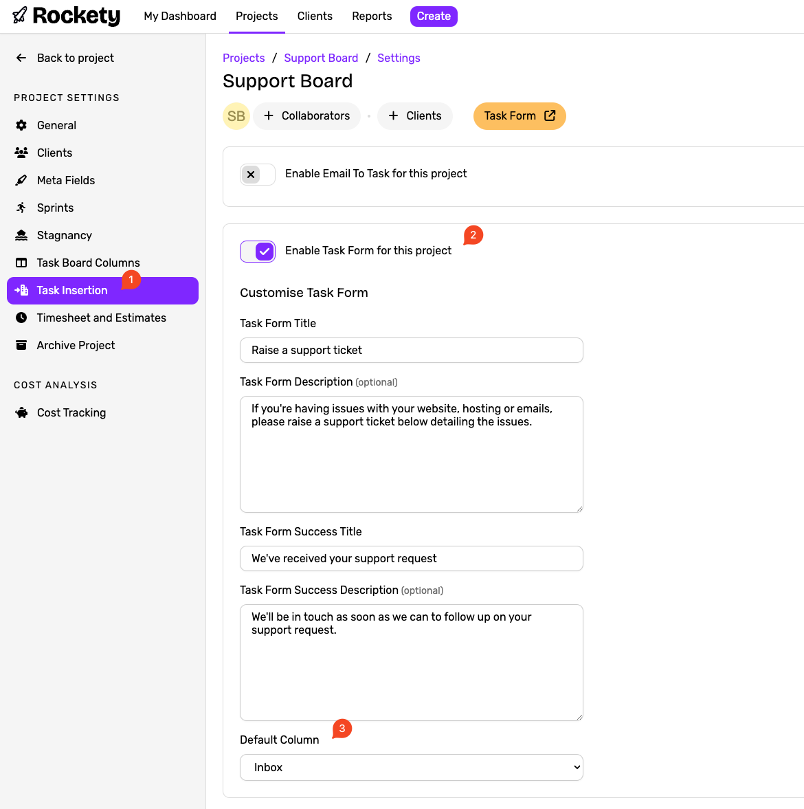Click the Clients pill button beside Collaborators
The width and height of the screenshot is (804, 809).
[415, 115]
